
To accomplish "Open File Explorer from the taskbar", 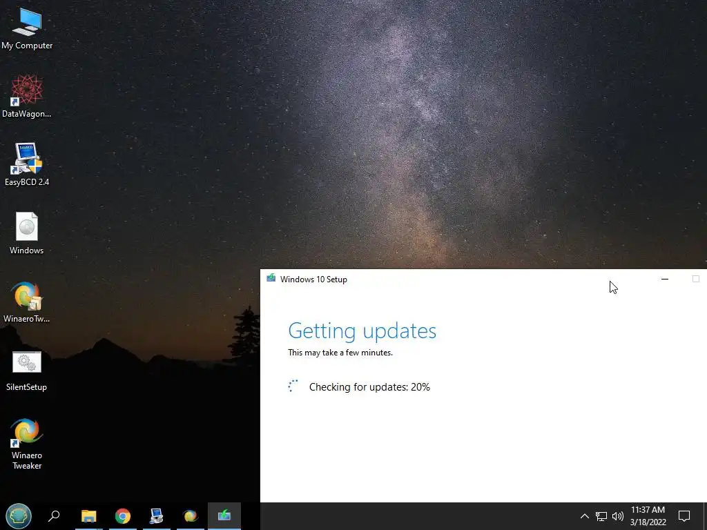I will [89, 516].
